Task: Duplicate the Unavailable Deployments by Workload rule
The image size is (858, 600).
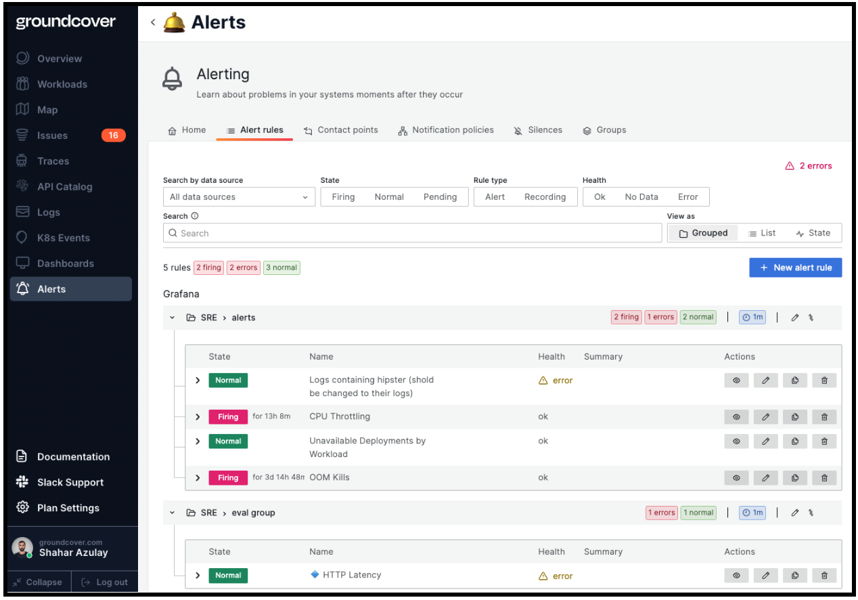Action: [795, 441]
